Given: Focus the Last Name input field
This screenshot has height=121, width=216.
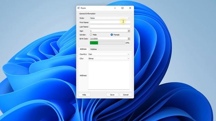Looking at the screenshot, I should [110, 27].
